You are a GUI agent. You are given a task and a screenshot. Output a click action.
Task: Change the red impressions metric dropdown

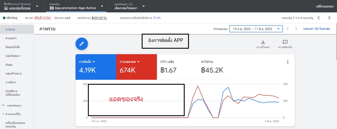tap(139, 62)
